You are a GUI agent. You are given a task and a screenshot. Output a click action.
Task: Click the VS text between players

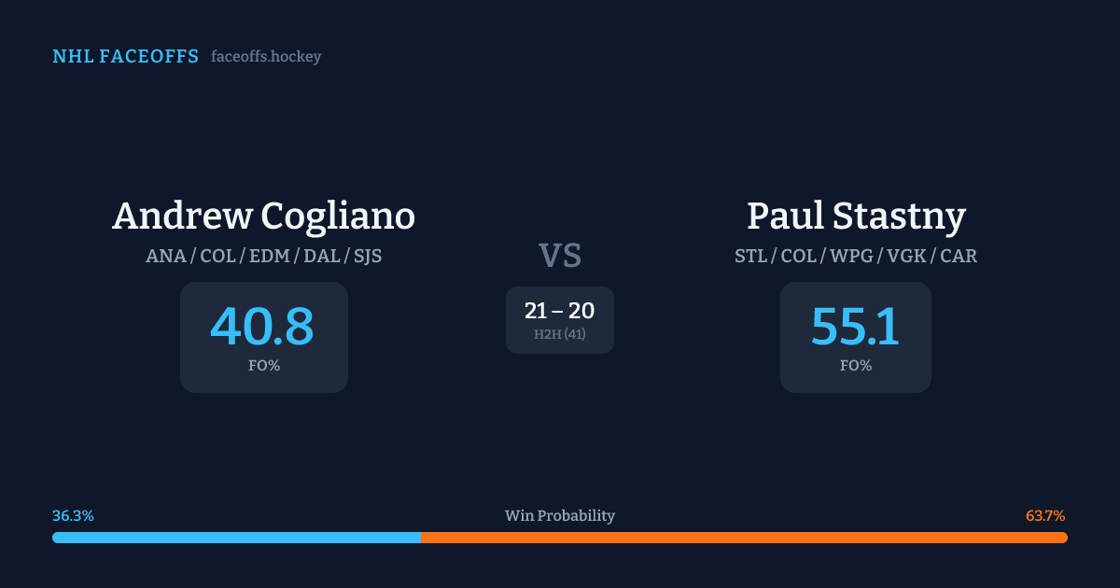(x=560, y=256)
